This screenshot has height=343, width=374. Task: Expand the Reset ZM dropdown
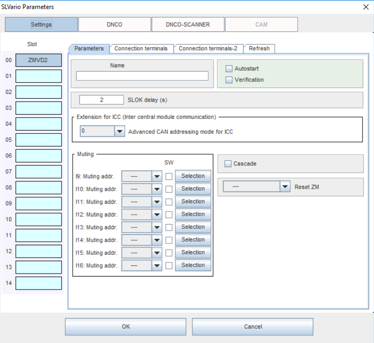[x=285, y=187]
